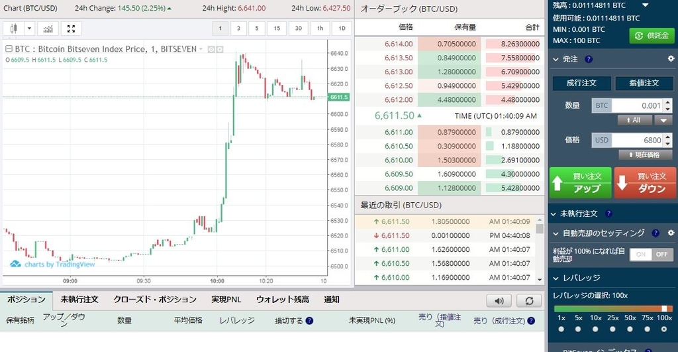Open the 未執行注文 bottom tab
The height and width of the screenshot is (352, 678).
(x=79, y=300)
